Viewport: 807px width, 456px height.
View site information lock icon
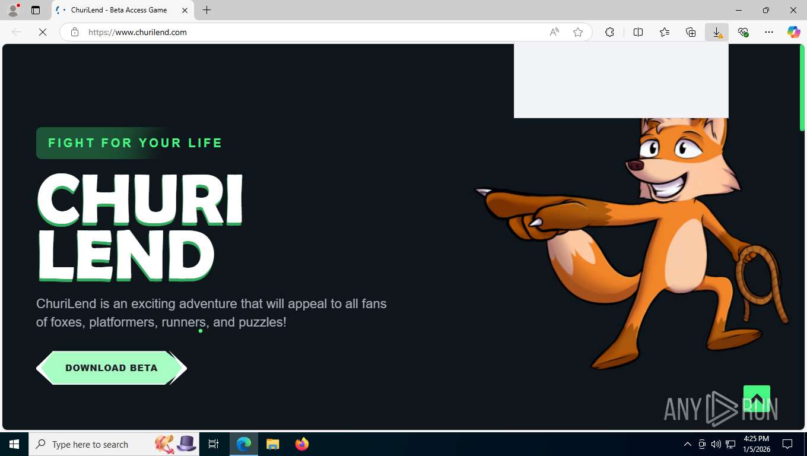click(x=75, y=32)
